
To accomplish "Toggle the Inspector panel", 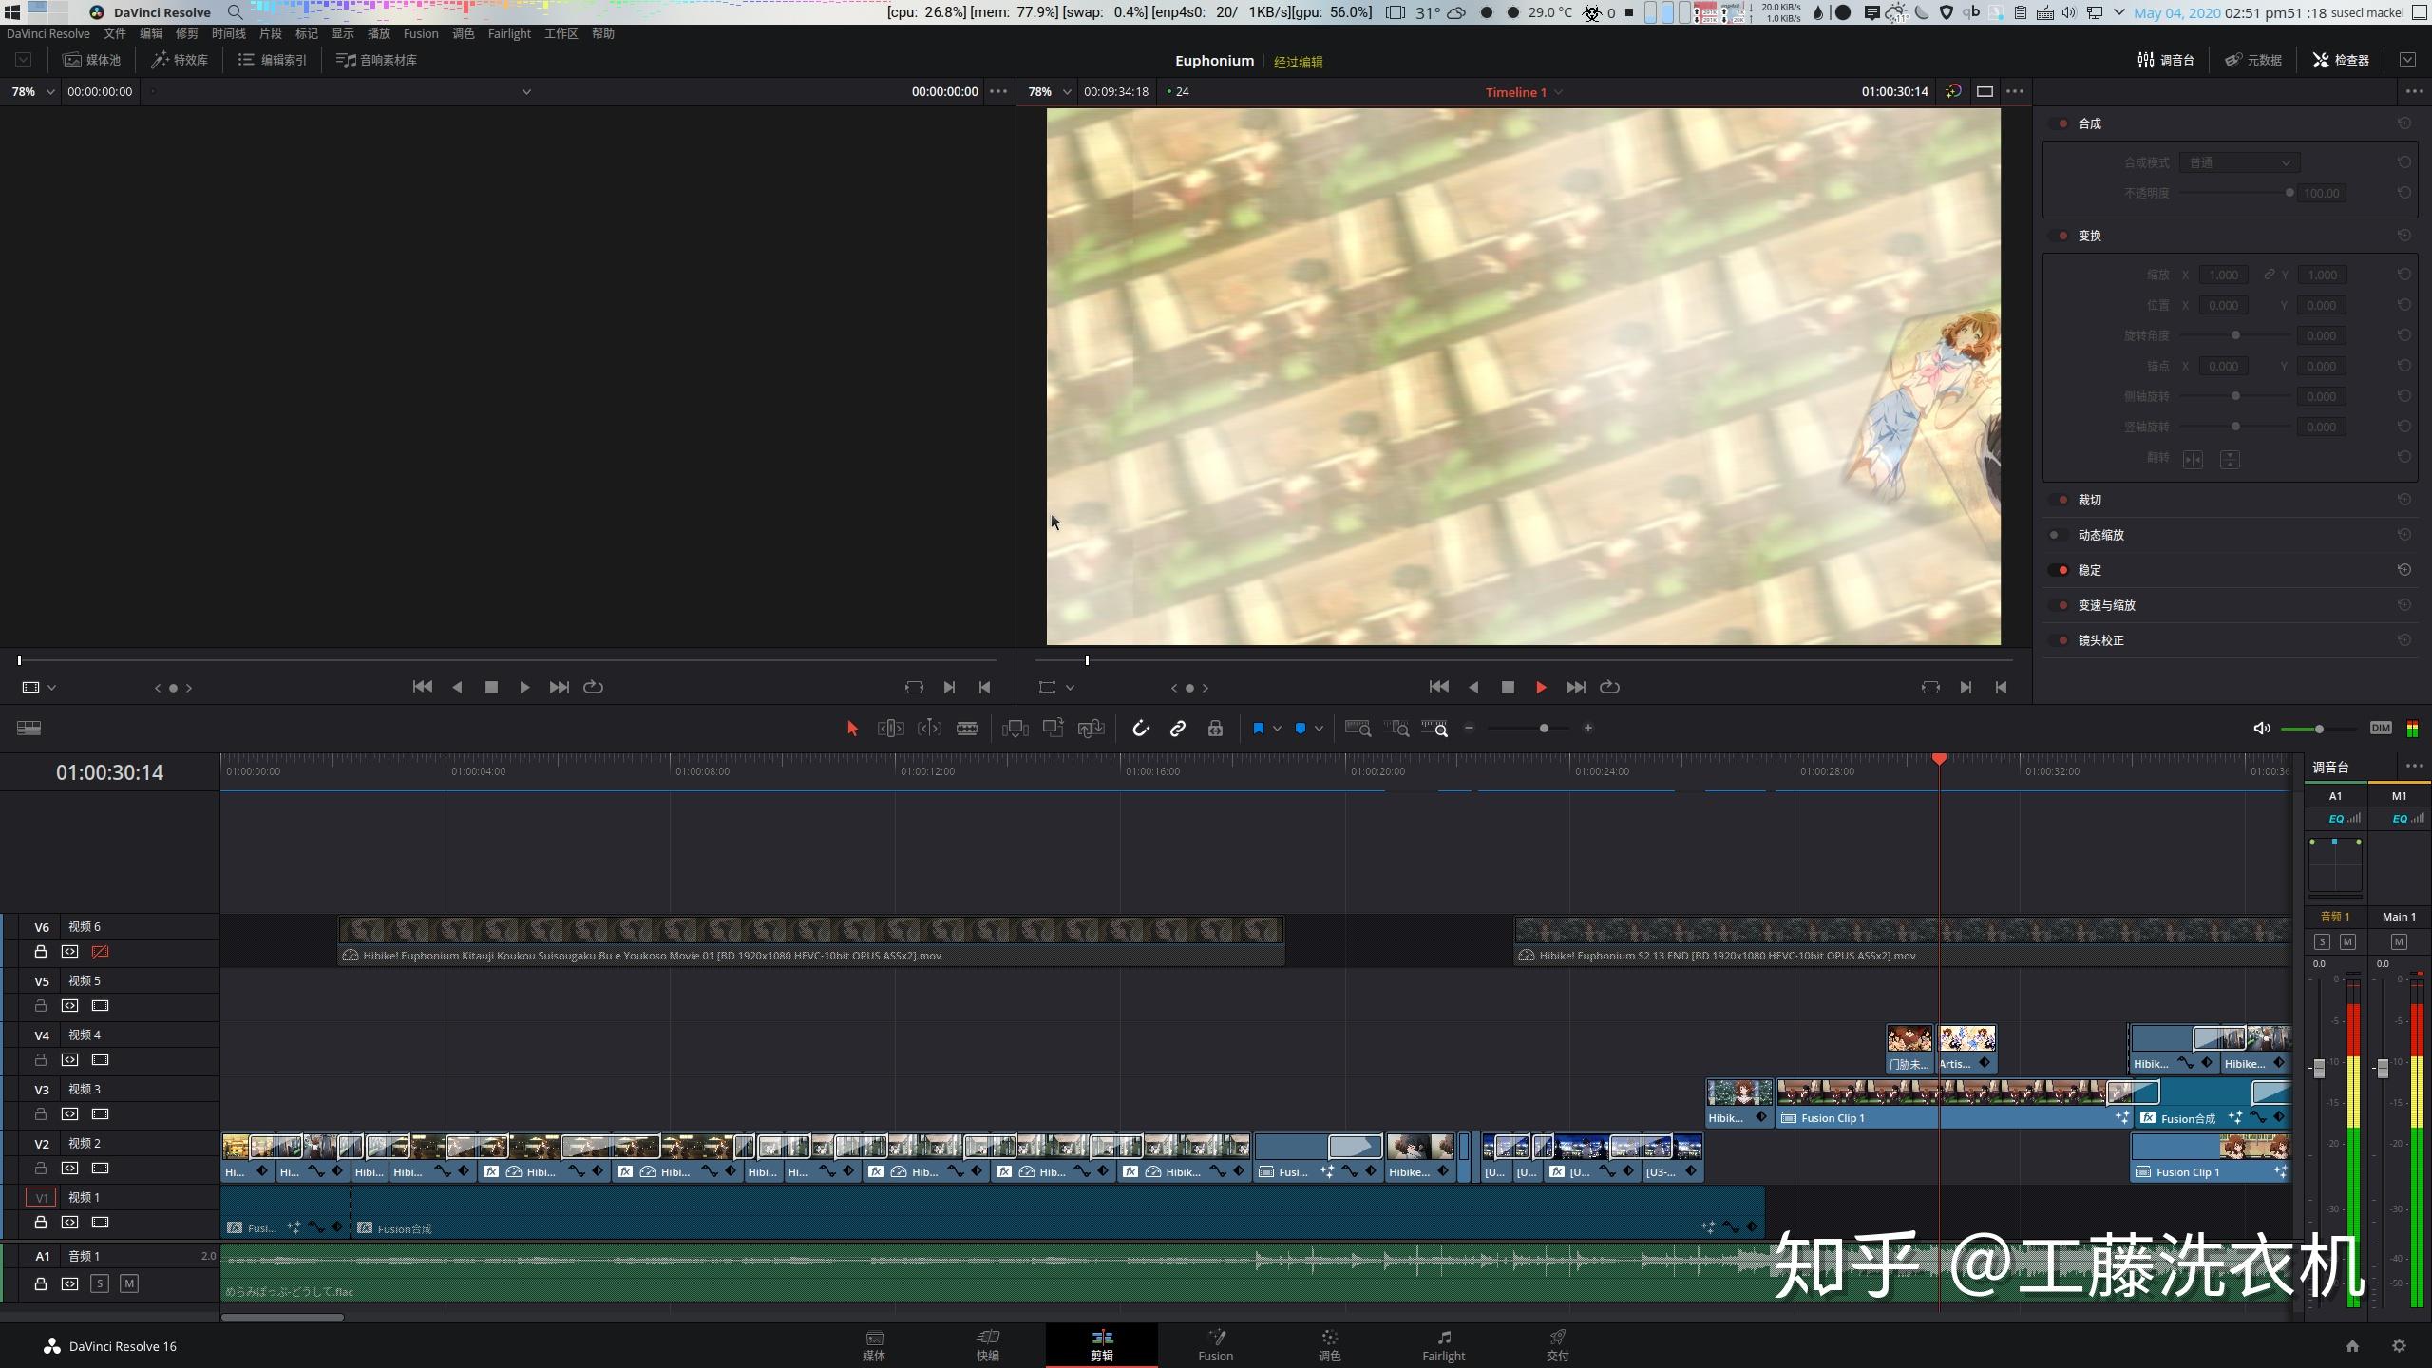I will 2341,60.
